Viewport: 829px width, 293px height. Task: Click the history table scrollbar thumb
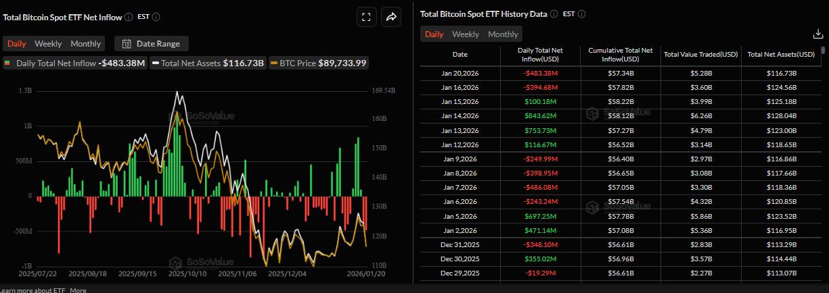click(823, 50)
